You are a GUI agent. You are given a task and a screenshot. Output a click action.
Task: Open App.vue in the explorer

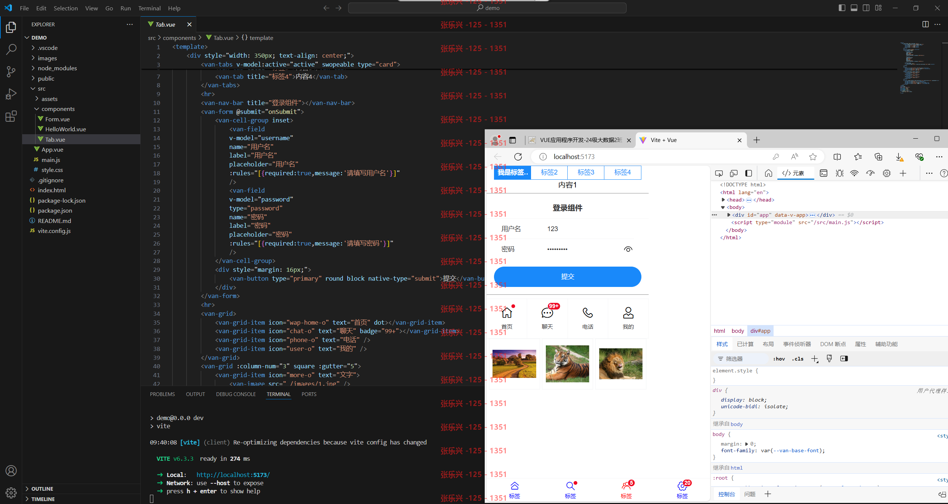click(52, 149)
